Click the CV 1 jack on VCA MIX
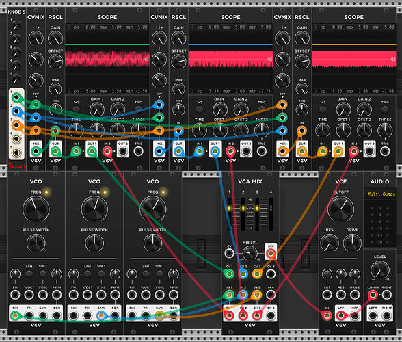 [229, 274]
